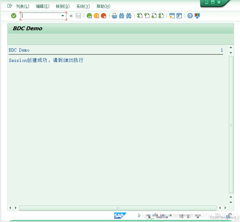
Task: Click the bottom vertical scroll down arrow
Action: [231, 202]
